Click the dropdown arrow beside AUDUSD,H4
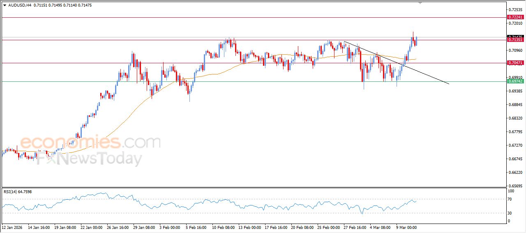526x233 pixels. [x=5, y=5]
